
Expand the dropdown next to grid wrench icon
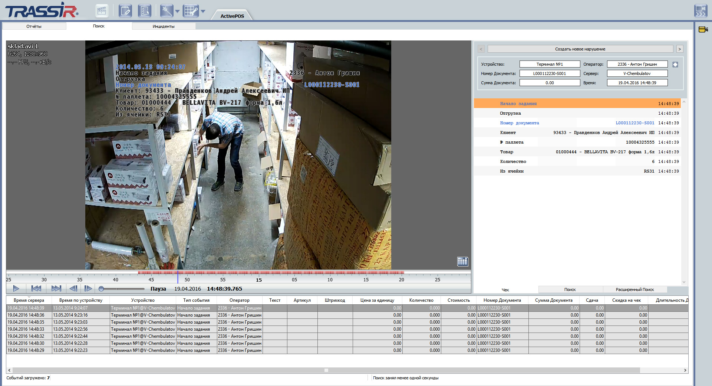click(203, 12)
